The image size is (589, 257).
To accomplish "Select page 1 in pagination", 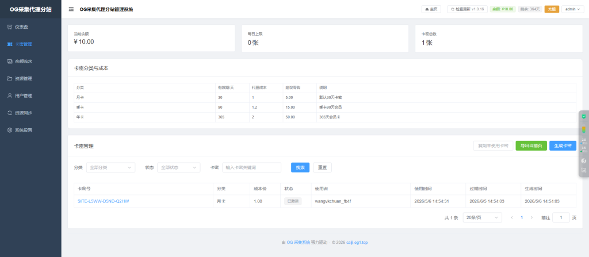I will coord(521,217).
